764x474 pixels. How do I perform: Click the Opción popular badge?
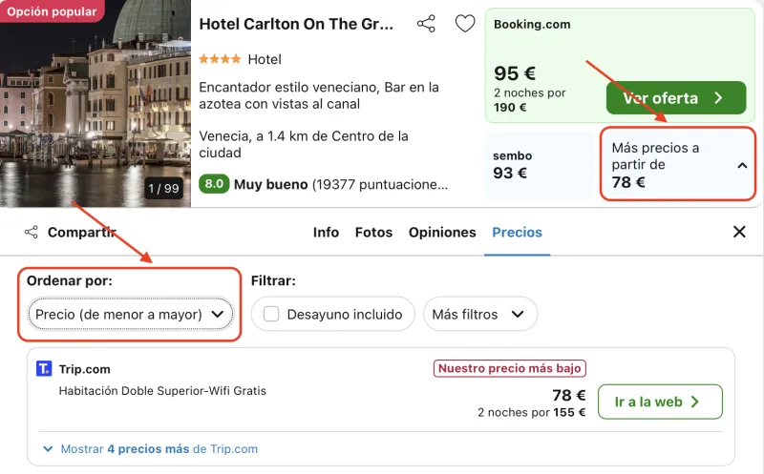coord(52,11)
